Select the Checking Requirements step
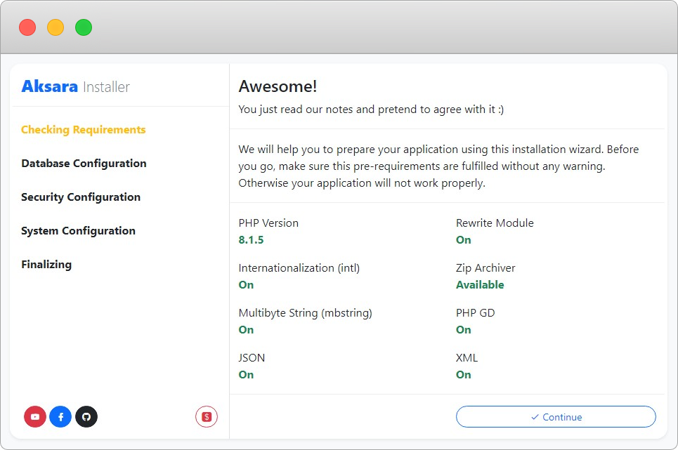 pos(84,130)
